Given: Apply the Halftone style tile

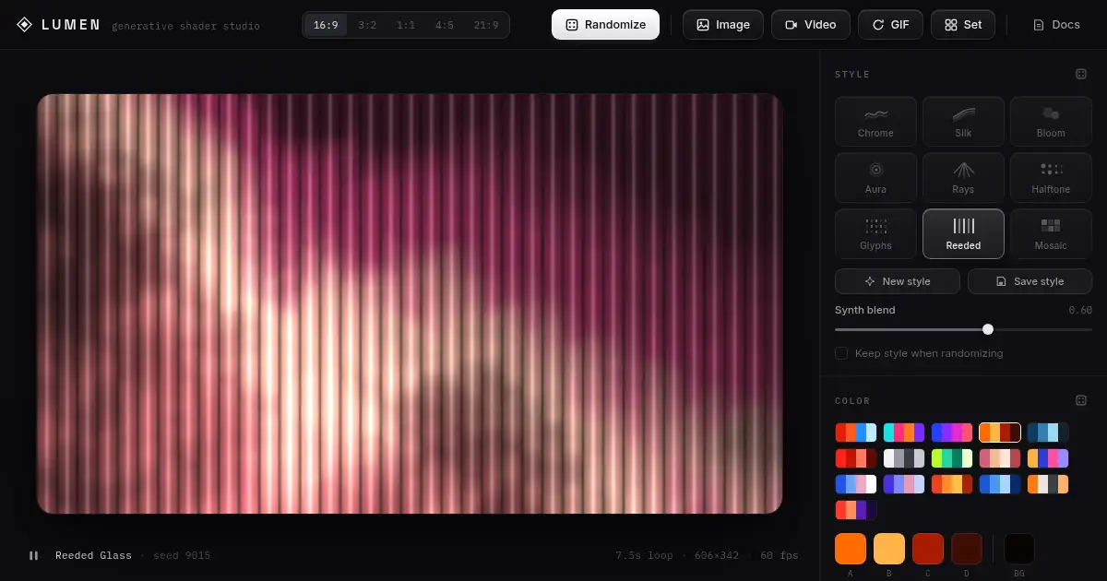Looking at the screenshot, I should [x=1051, y=178].
